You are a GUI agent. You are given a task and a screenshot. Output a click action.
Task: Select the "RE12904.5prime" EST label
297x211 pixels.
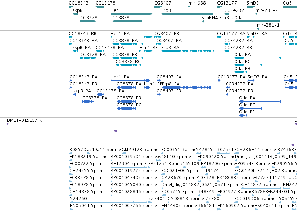point(128,164)
